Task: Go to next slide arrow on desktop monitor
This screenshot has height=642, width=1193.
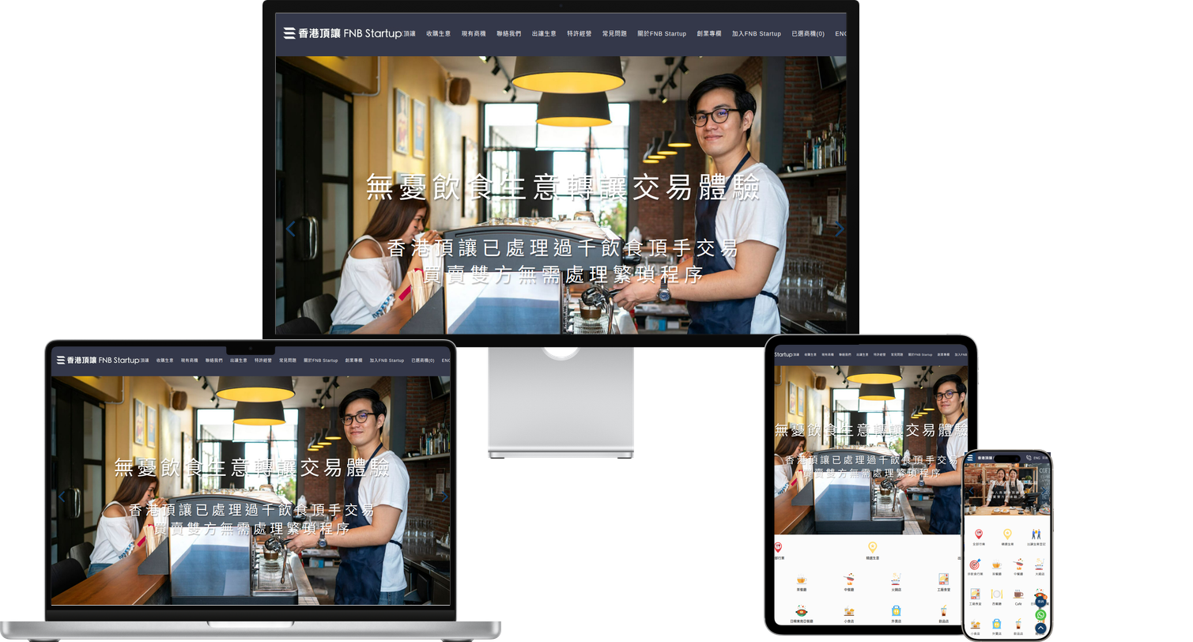Action: pyautogui.click(x=840, y=229)
